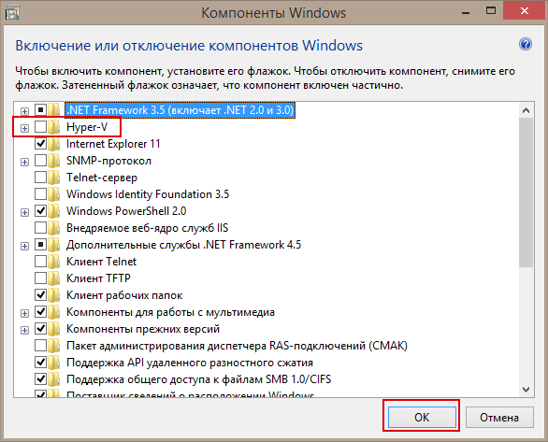Expand Компоненты прежних версий node
The height and width of the screenshot is (442, 548).
pos(24,330)
